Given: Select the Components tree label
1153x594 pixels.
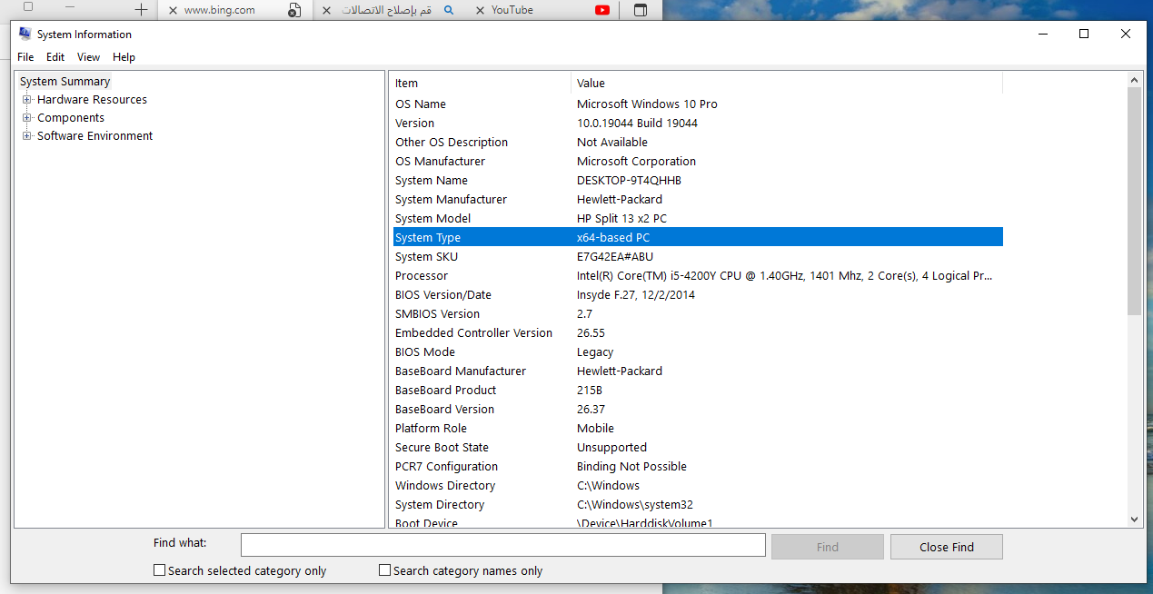Looking at the screenshot, I should point(71,118).
